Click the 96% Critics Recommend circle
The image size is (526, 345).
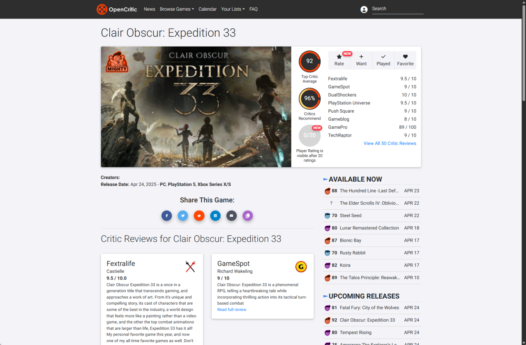pyautogui.click(x=309, y=99)
